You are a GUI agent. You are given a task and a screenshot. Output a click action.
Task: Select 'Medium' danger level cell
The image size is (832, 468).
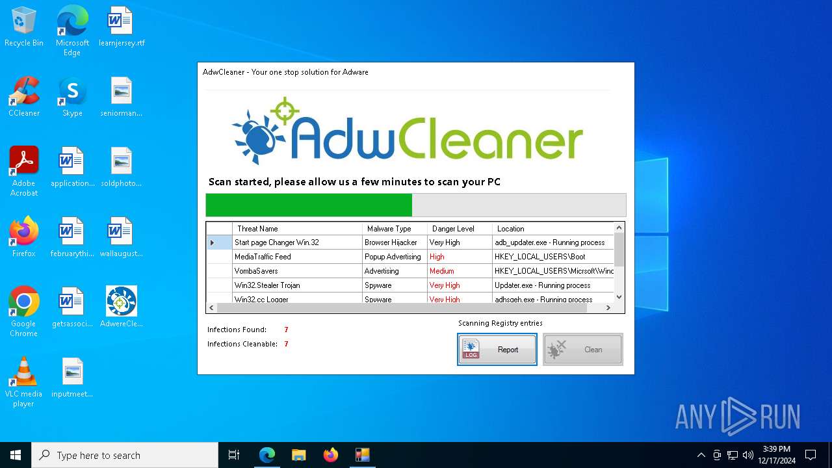pyautogui.click(x=460, y=271)
